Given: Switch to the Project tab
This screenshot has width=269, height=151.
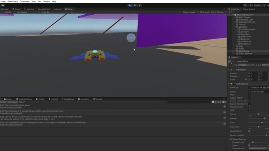Looking at the screenshot, I should click(x=8, y=99).
